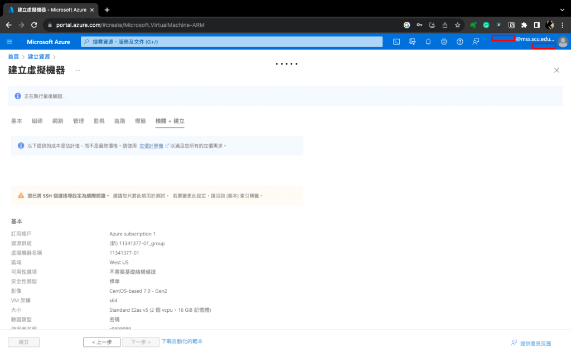
Task: Click the West US region value
Action: (x=119, y=262)
